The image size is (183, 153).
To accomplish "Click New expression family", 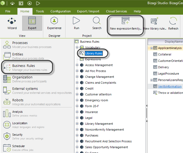I will pos(126,24).
